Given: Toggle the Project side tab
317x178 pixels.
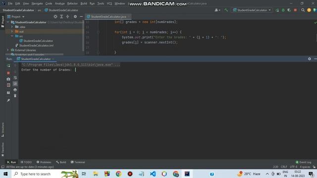Looking at the screenshot, I should [2, 22].
